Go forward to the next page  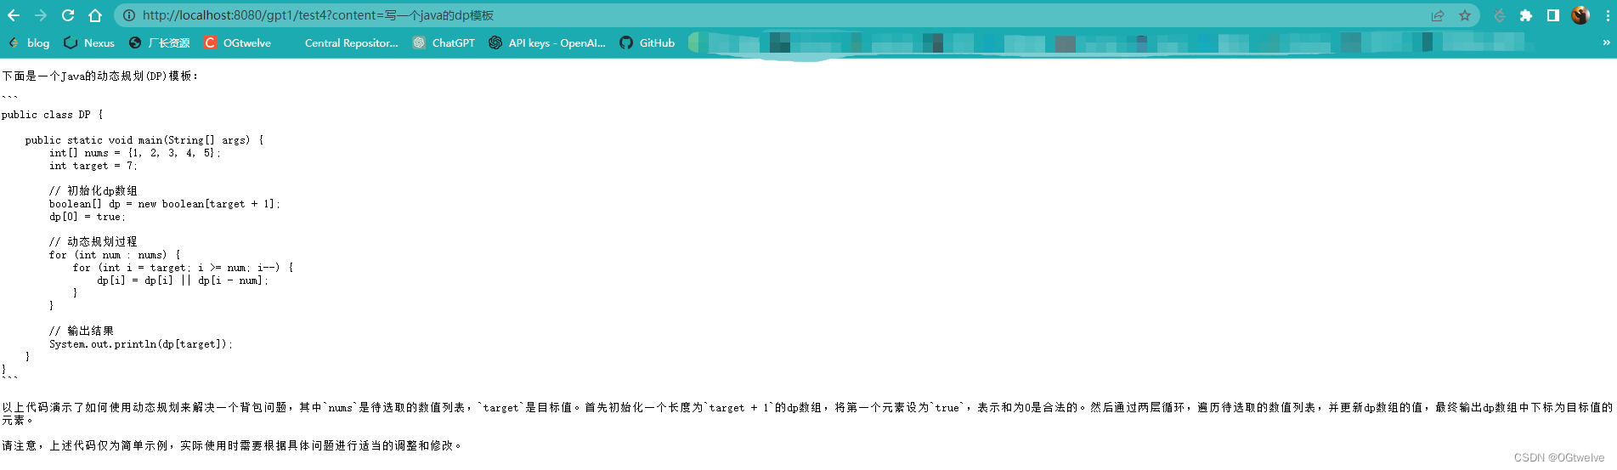(x=41, y=15)
